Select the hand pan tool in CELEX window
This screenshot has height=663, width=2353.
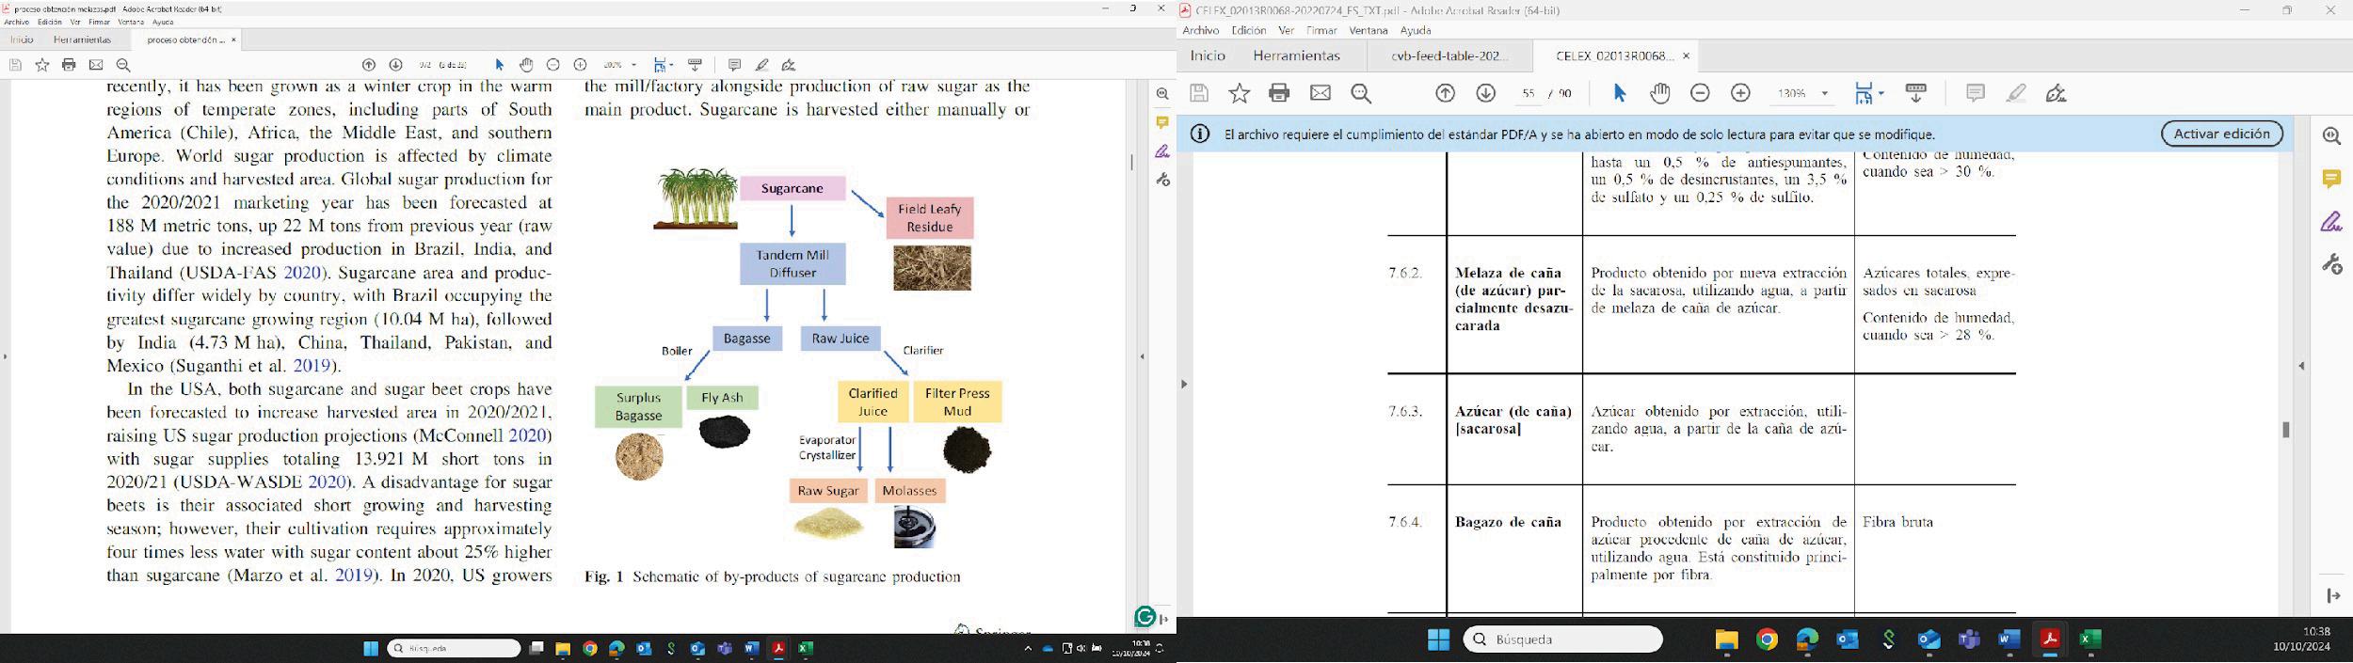[1659, 93]
